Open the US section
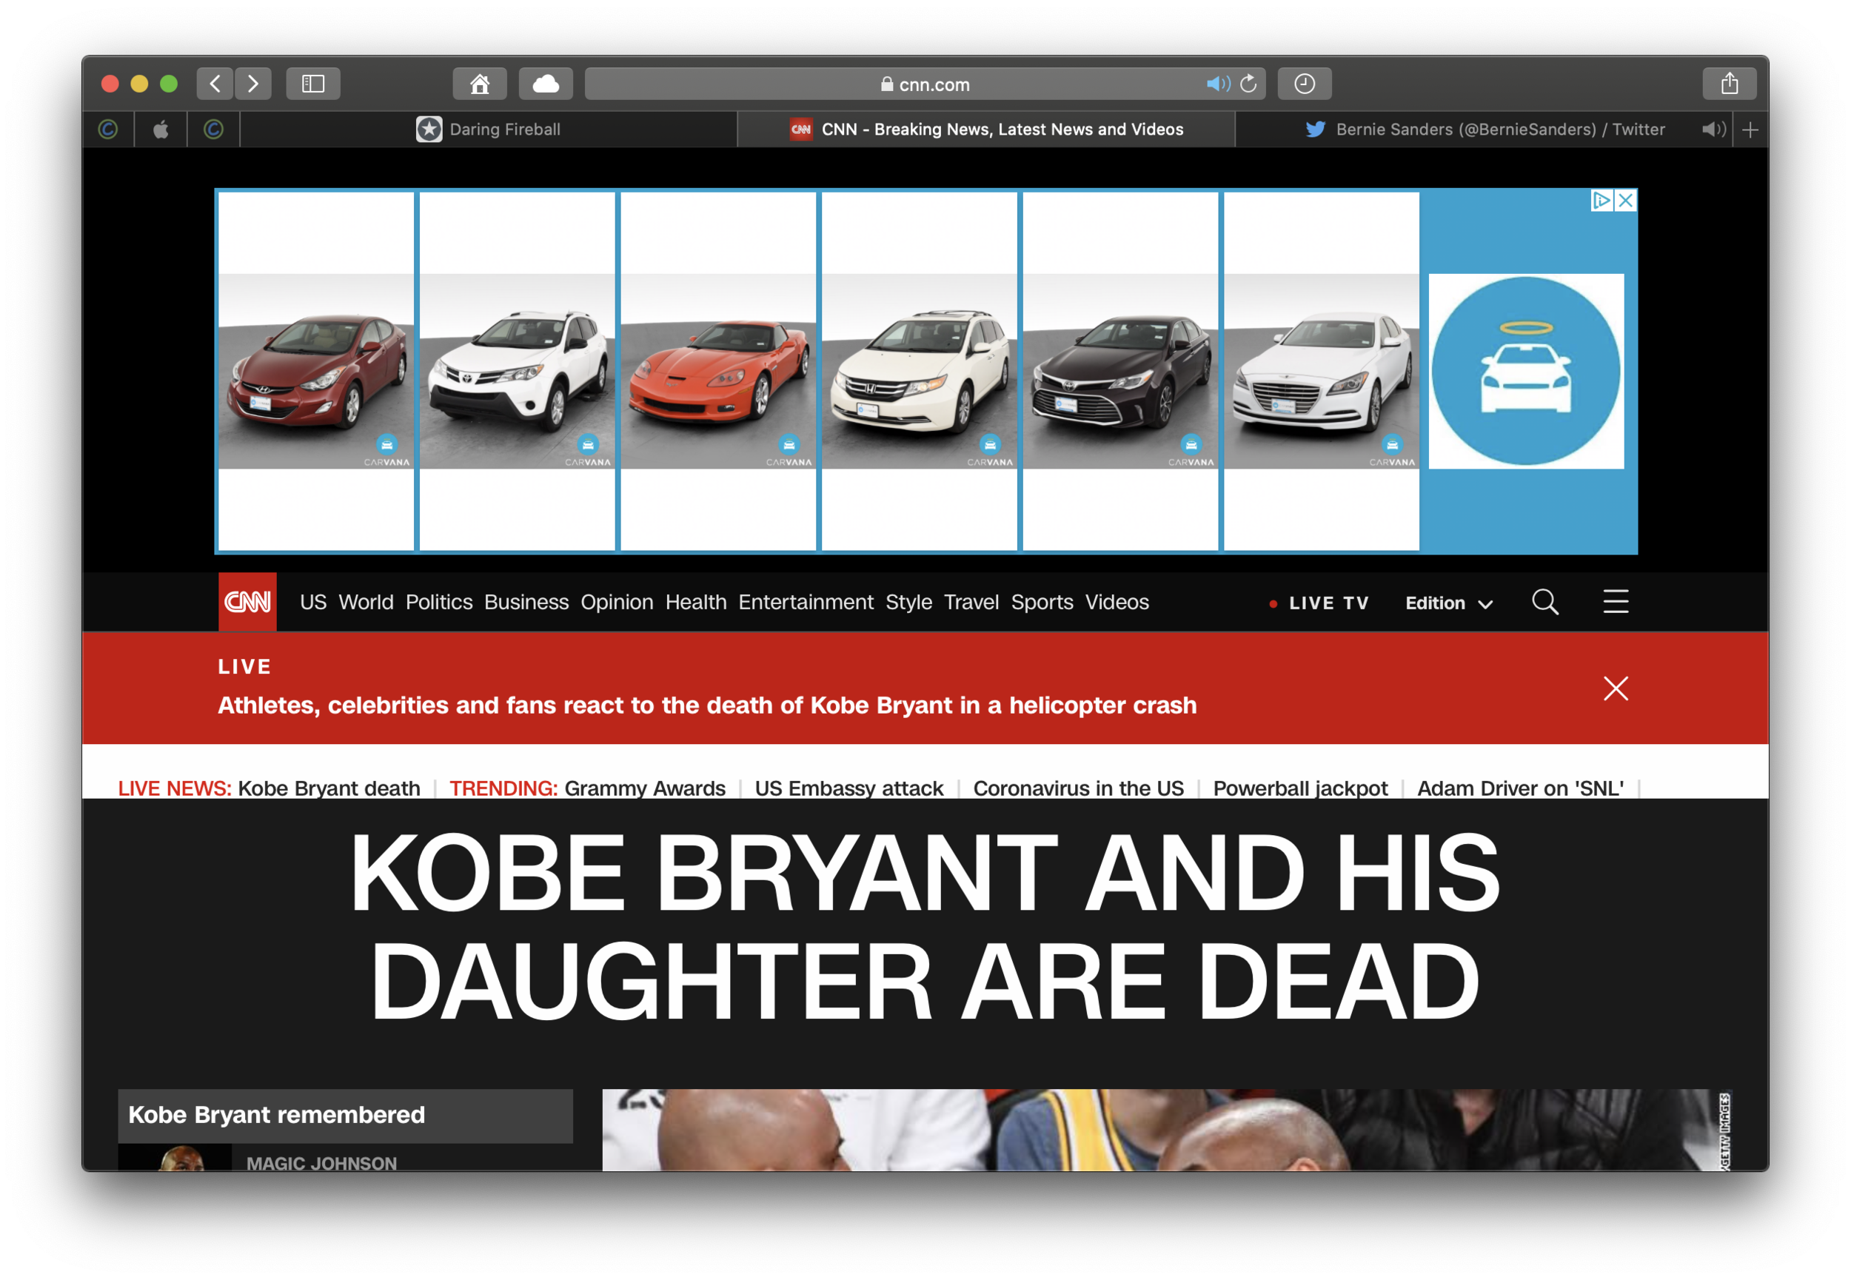 314,601
